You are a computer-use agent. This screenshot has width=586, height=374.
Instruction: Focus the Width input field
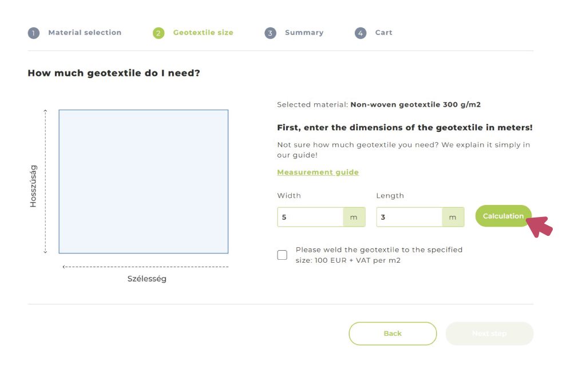[310, 217]
